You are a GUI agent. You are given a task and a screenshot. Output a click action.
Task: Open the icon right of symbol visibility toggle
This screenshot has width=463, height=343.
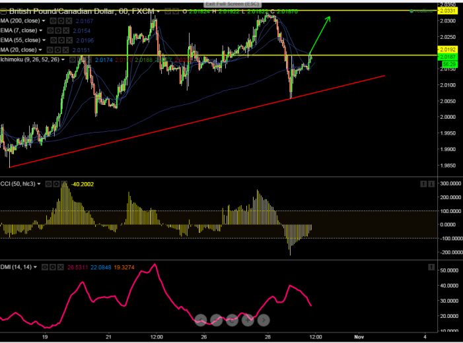tap(176, 11)
